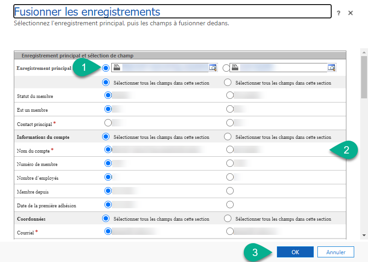Screen dimensions: 368x262
Task: Choose right value for Date de la première adhésion
Action: click(x=230, y=205)
